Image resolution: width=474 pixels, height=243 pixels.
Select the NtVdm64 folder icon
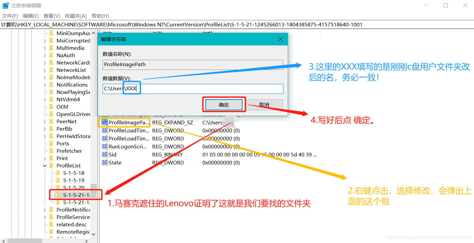(x=51, y=99)
